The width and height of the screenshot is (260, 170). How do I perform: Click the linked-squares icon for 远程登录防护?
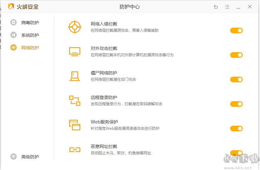point(75,101)
